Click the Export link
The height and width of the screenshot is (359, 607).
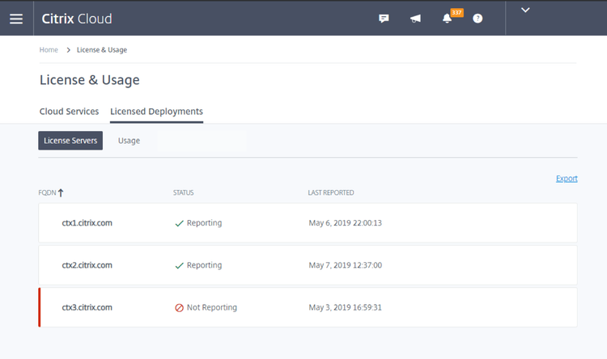[567, 179]
